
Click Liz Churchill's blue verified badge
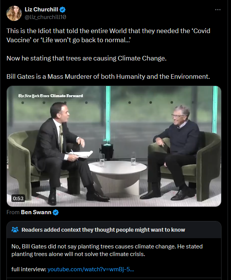[x=62, y=10]
